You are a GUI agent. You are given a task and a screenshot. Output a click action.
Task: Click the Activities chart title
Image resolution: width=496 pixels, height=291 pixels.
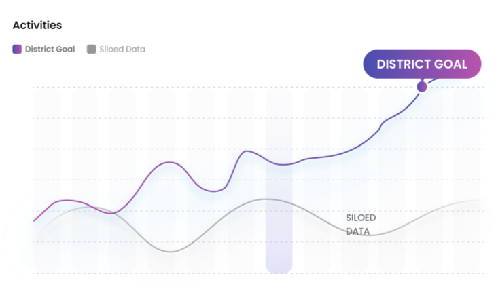[37, 25]
